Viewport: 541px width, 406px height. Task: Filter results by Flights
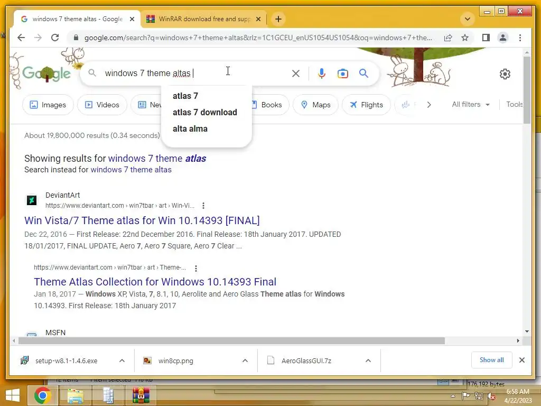[x=367, y=105]
